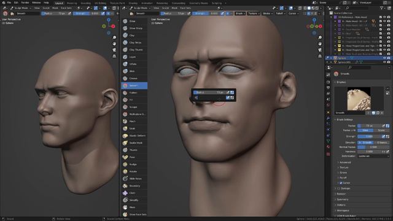Click zoom magnifier in right viewport

(x=320, y=37)
